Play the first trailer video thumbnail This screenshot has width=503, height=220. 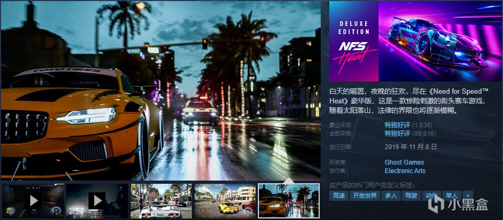[x=33, y=201]
